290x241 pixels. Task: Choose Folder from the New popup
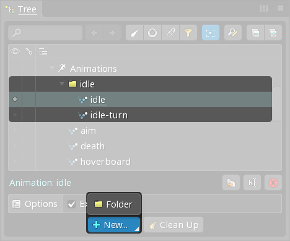click(x=114, y=204)
